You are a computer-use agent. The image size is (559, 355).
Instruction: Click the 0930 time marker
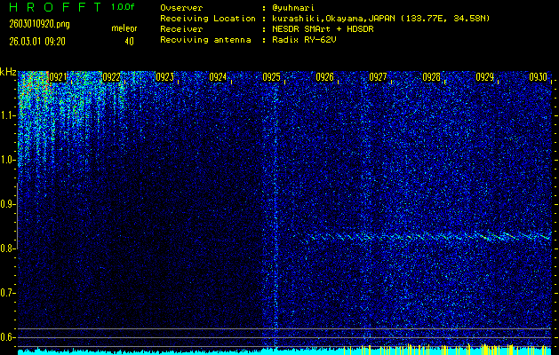538,77
